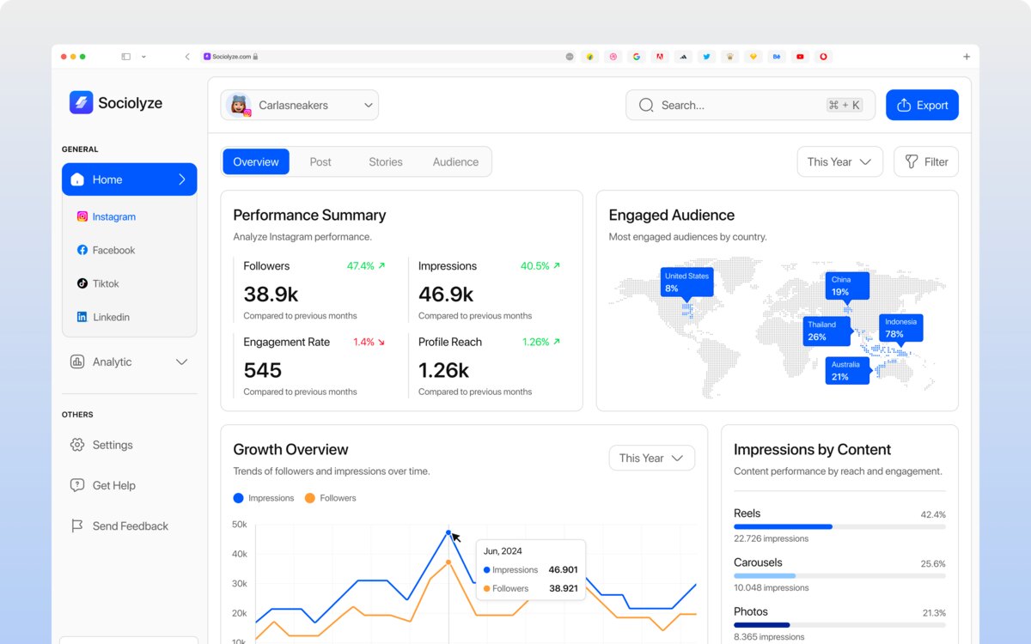
Task: Open the Opera bookmark in browser toolbar
Action: 823,57
